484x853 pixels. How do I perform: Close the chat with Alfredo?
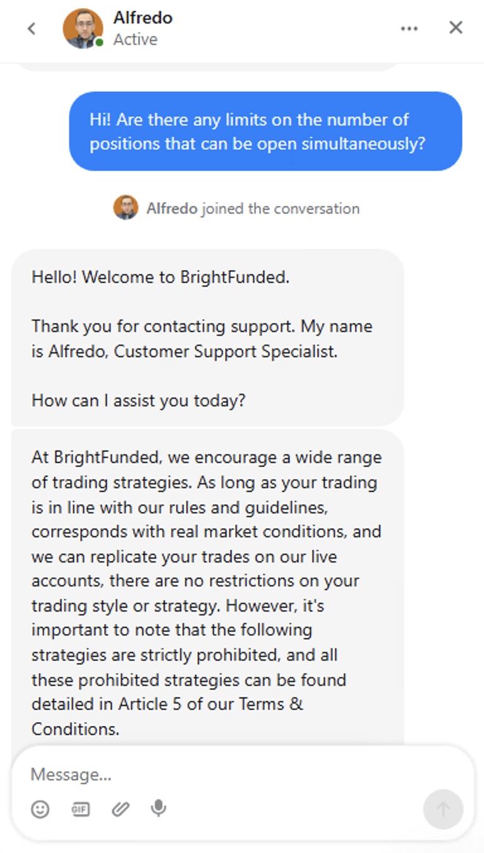(456, 28)
